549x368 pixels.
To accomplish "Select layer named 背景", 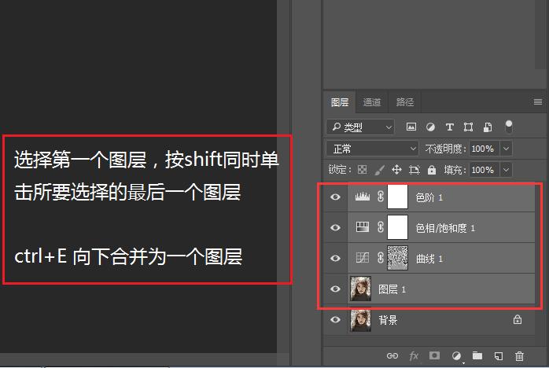I will tap(388, 320).
